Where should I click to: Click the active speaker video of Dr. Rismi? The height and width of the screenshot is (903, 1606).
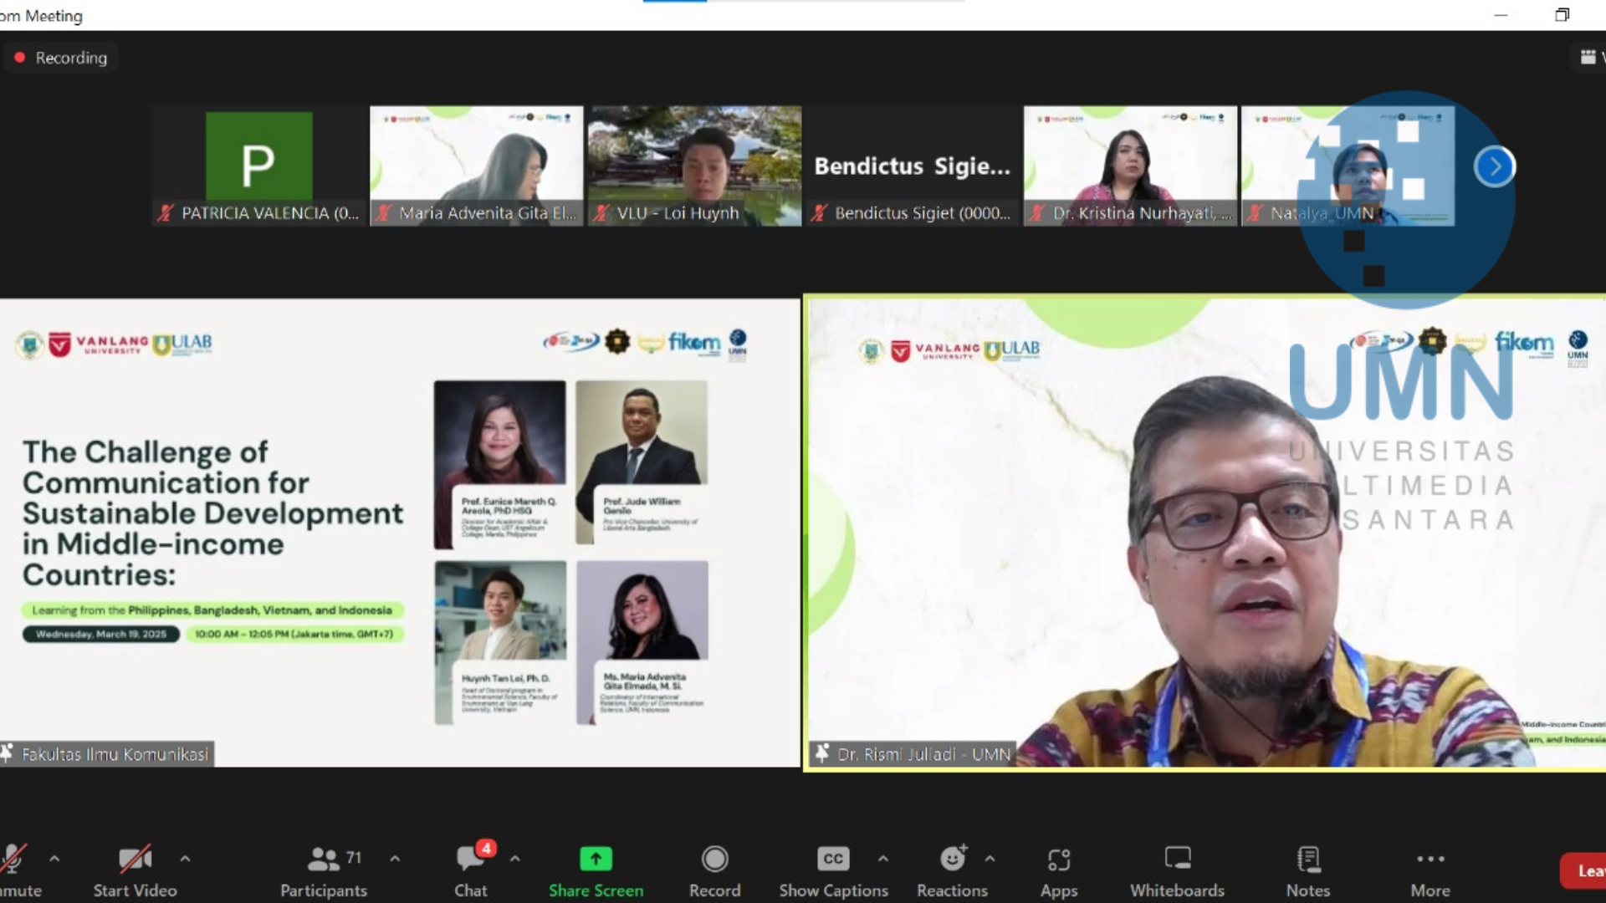pyautogui.click(x=1205, y=533)
